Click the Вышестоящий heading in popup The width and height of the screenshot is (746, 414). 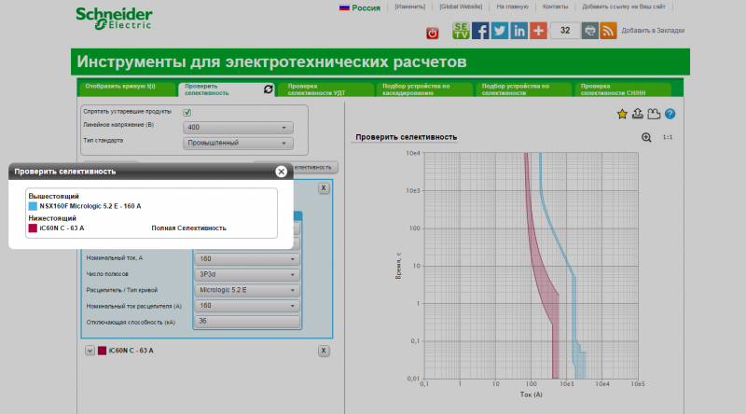click(54, 196)
